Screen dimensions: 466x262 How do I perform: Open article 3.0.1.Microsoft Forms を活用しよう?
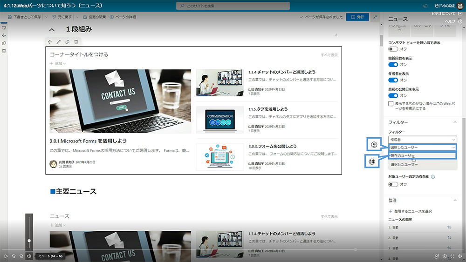[x=88, y=141]
